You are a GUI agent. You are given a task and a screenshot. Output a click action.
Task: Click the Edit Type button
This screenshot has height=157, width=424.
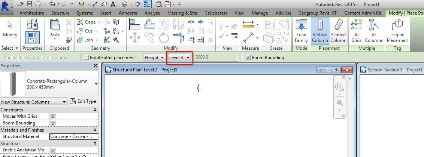[83, 101]
